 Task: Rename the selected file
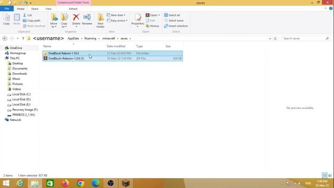click(87, 20)
